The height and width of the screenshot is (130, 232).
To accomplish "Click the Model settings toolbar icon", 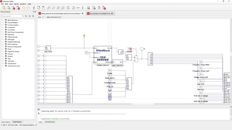I will coord(88,8).
